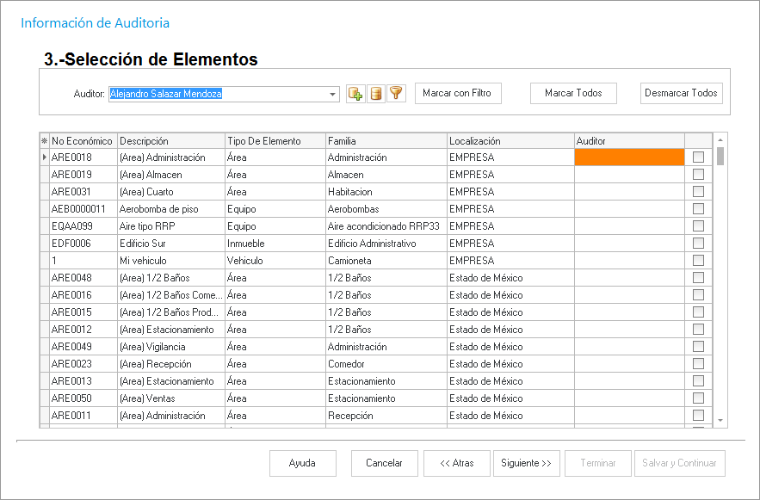Click the Marcar Todos button

tap(573, 93)
